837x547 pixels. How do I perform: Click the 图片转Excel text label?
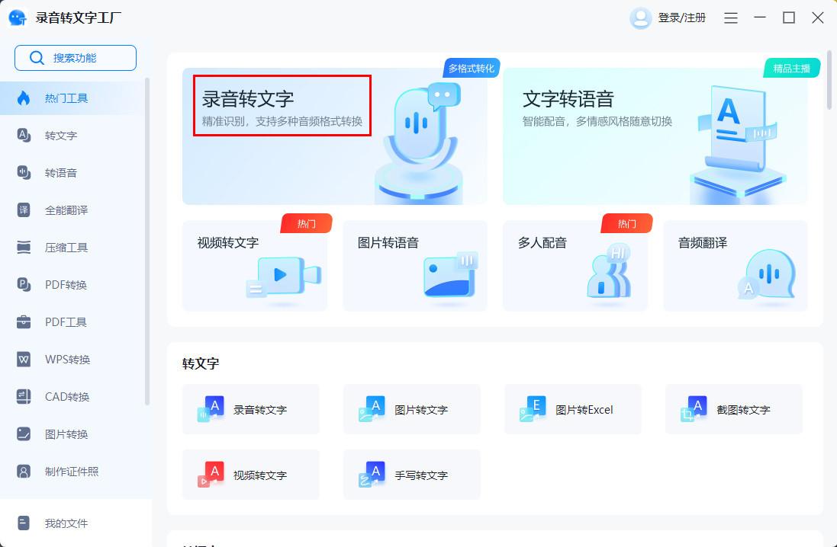click(584, 409)
